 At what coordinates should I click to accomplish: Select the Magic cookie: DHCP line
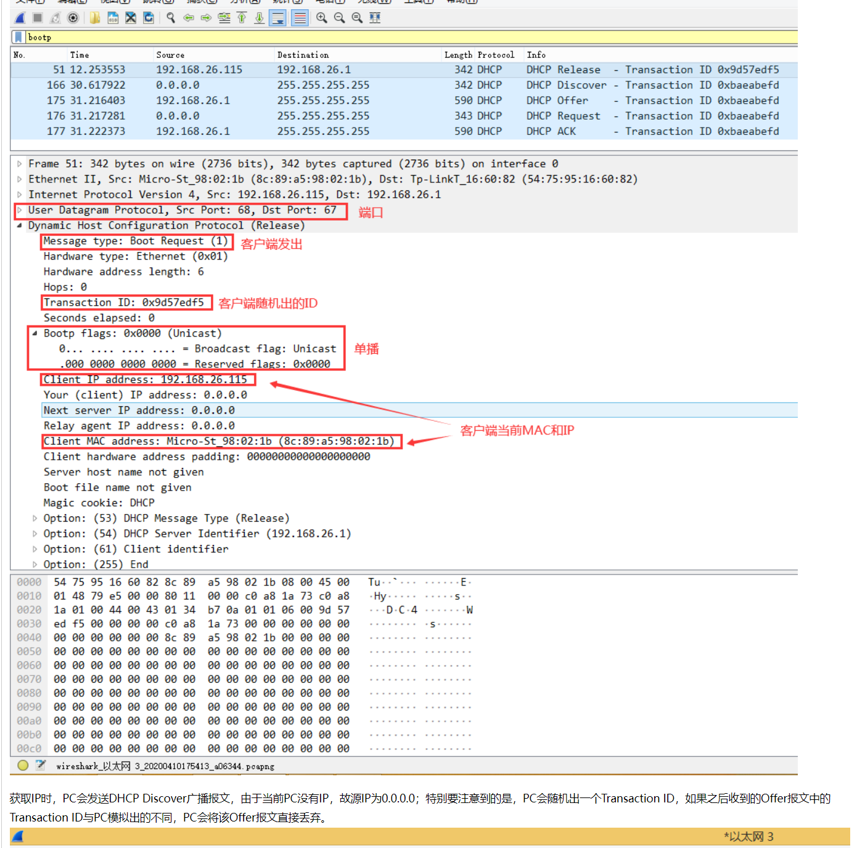point(99,503)
